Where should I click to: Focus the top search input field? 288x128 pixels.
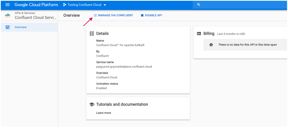pyautogui.click(x=240, y=5)
